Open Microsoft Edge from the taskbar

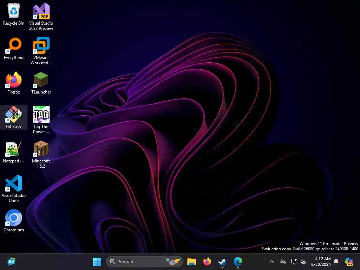[238, 262]
